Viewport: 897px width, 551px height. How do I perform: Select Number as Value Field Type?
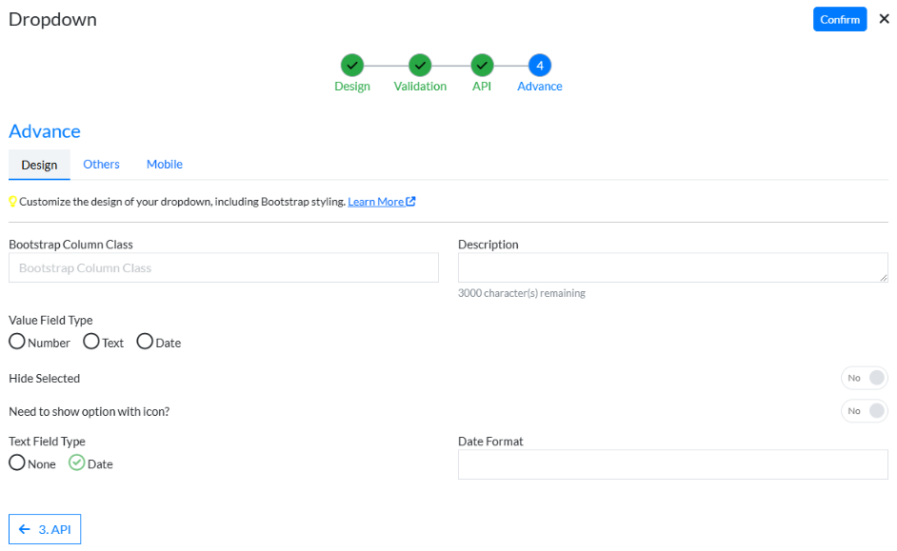click(x=17, y=342)
